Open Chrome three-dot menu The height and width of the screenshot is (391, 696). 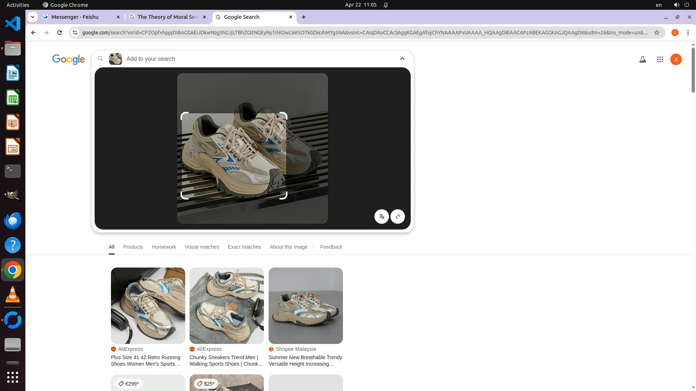(688, 33)
